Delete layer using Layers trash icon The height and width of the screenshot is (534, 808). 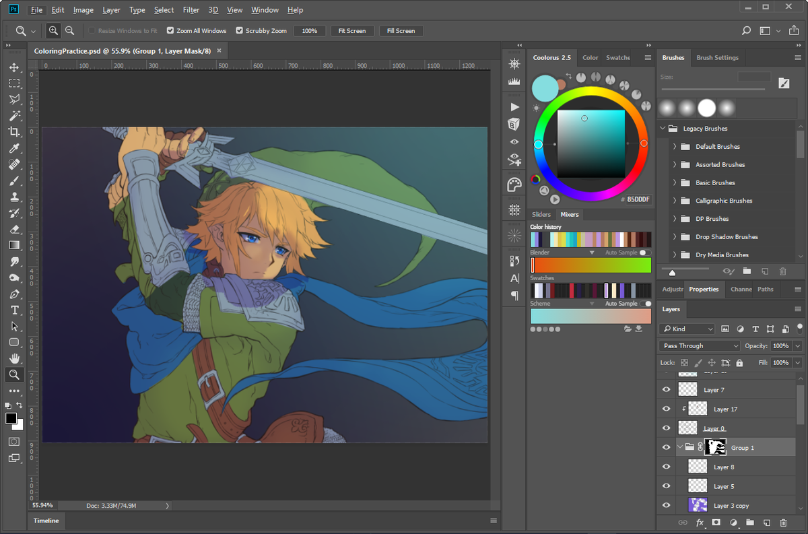pos(783,523)
